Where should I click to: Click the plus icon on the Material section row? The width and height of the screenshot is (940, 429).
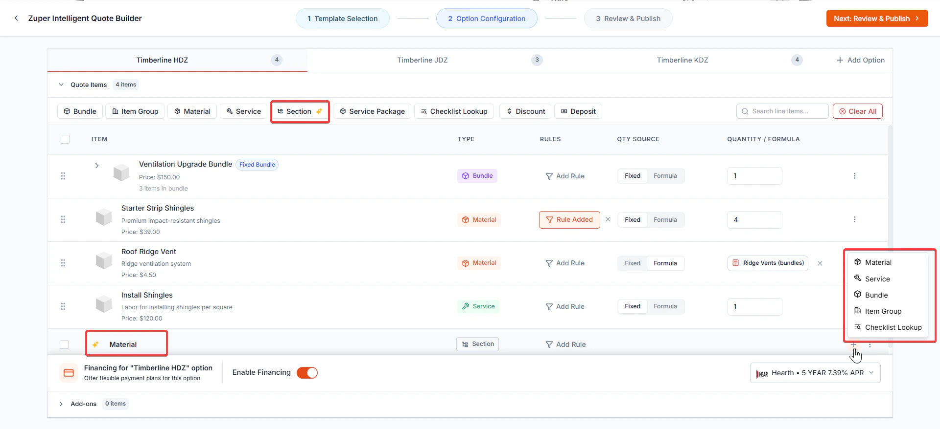point(853,345)
